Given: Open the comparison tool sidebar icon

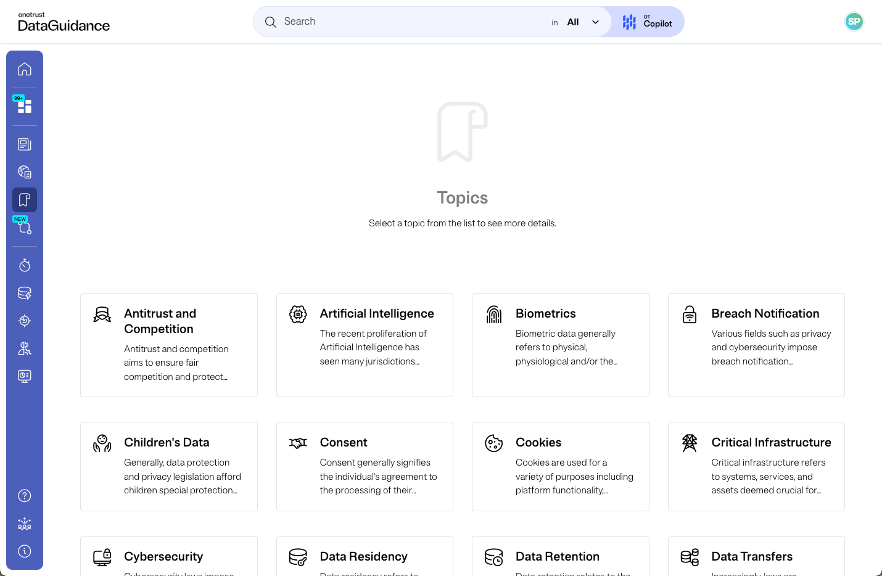Looking at the screenshot, I should (x=24, y=348).
